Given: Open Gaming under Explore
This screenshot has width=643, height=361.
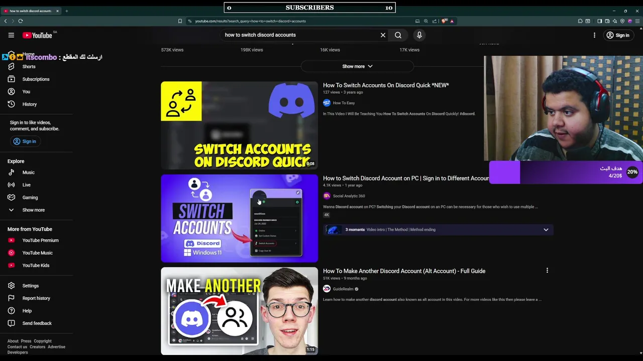Looking at the screenshot, I should point(30,198).
